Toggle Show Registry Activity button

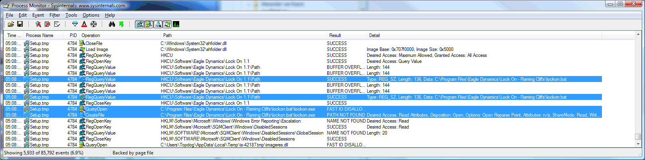click(139, 24)
